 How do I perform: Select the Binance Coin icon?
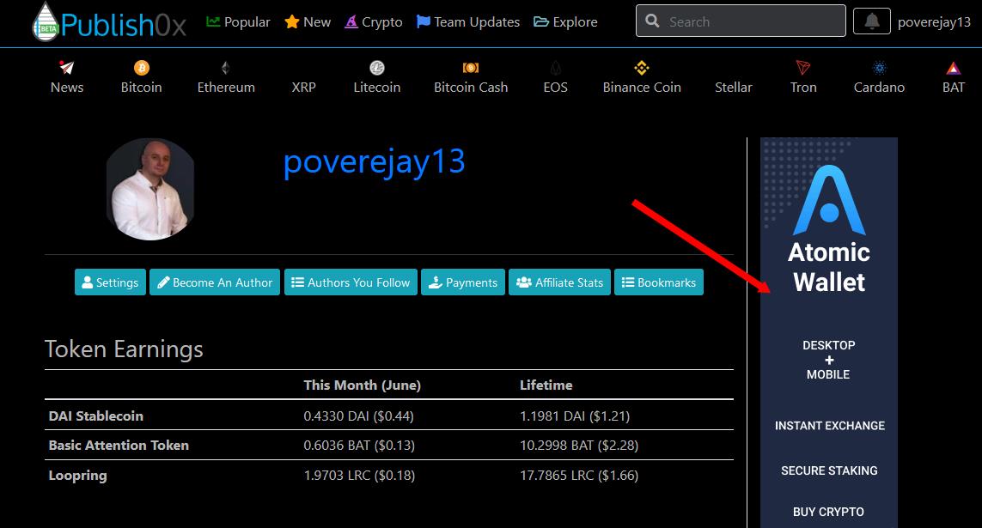[642, 68]
